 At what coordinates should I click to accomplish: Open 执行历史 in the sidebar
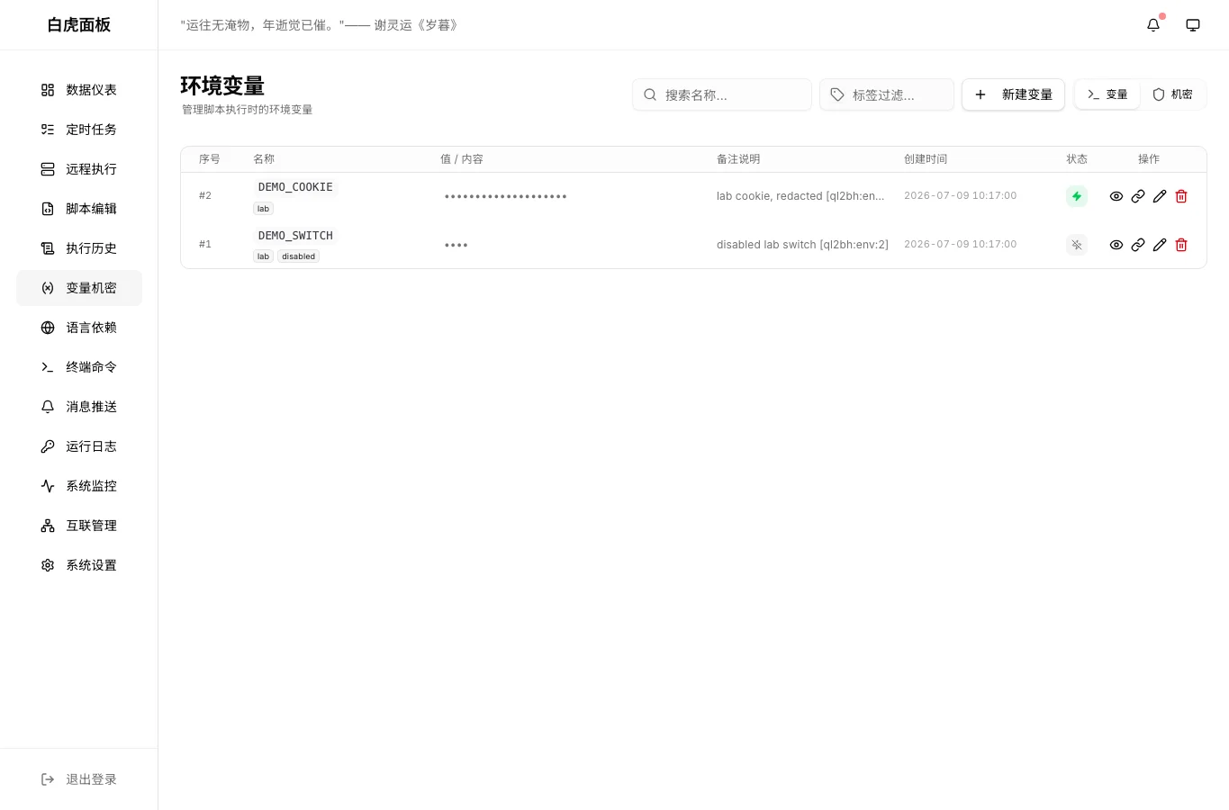point(79,248)
